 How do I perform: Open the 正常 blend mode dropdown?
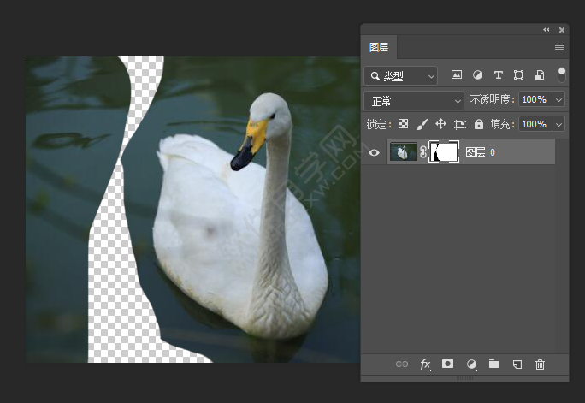[413, 100]
